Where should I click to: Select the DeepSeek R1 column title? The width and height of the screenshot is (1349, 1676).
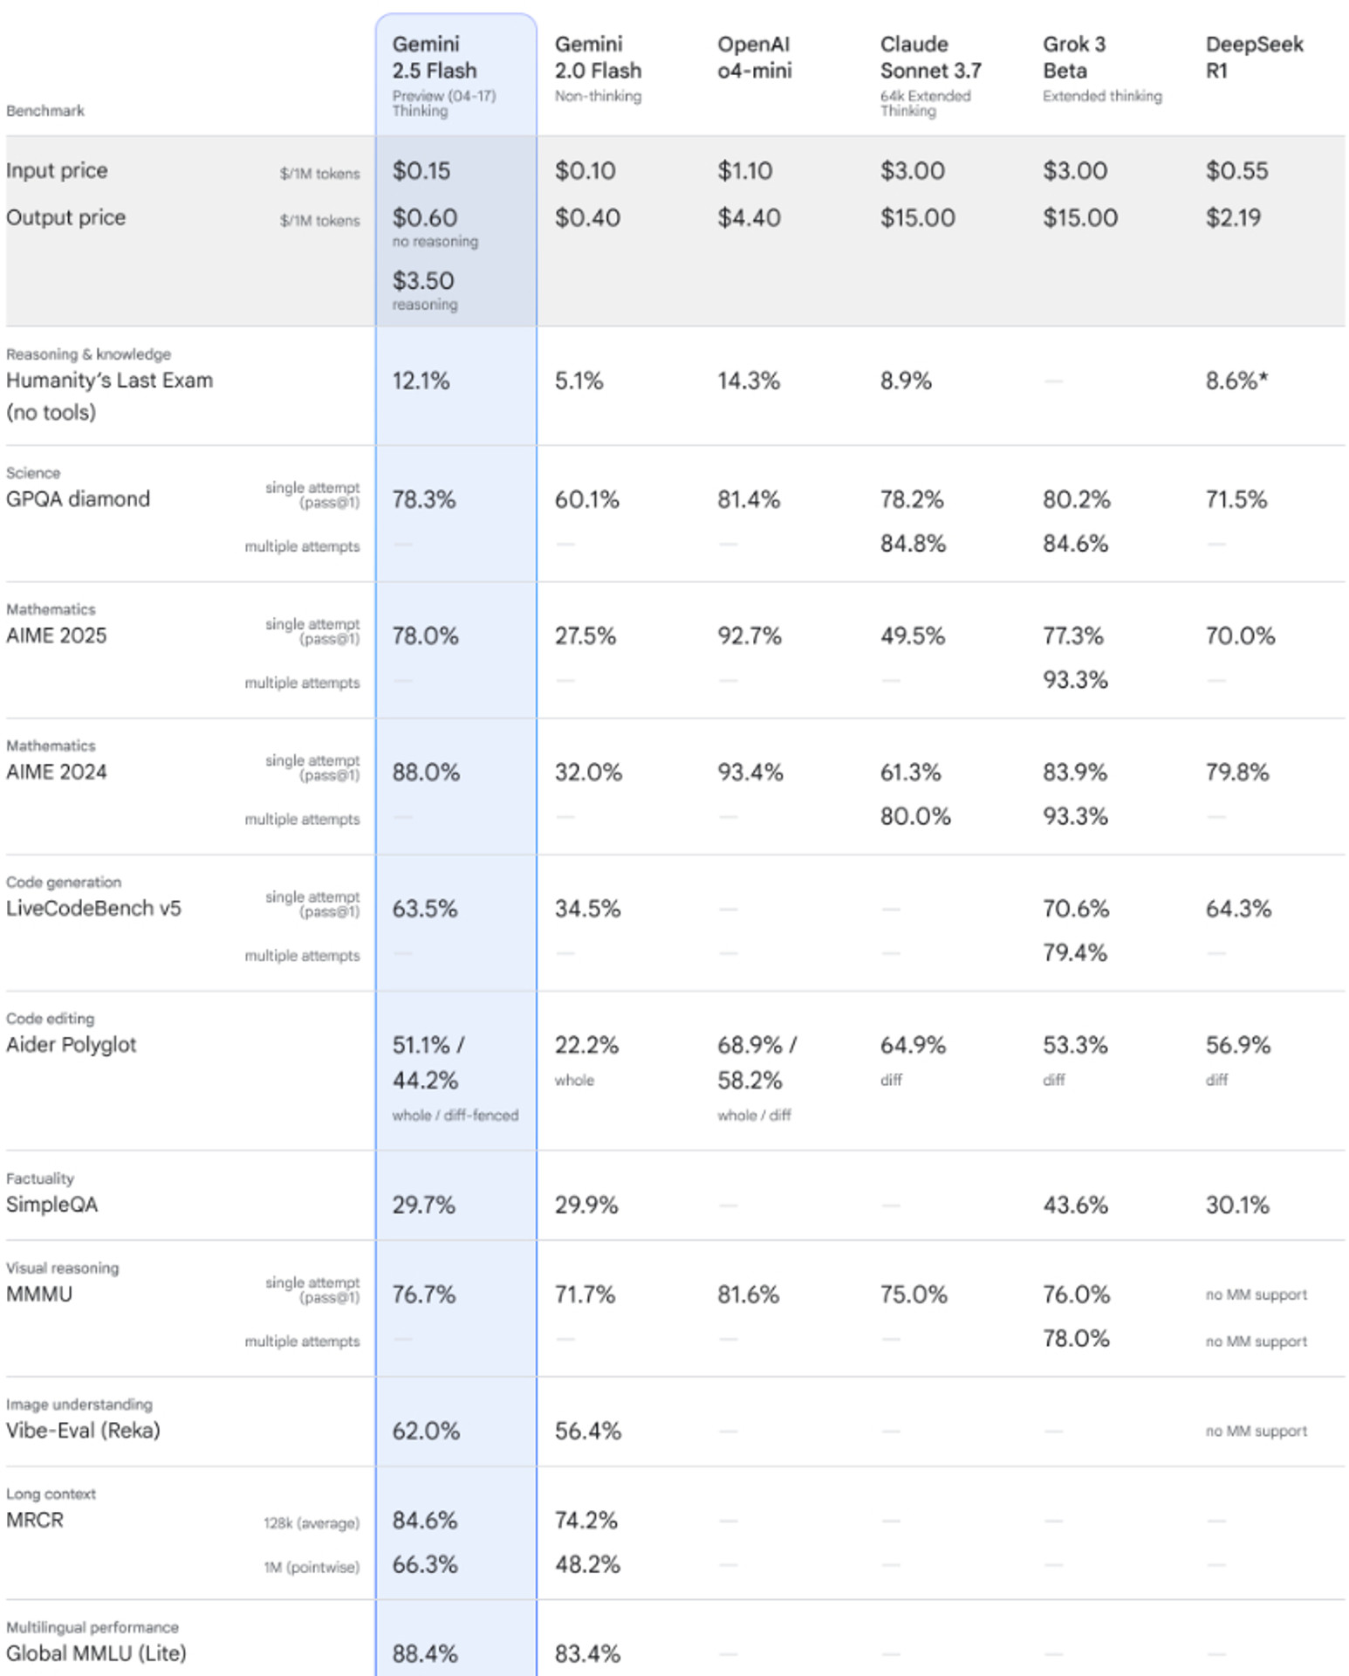click(1254, 57)
